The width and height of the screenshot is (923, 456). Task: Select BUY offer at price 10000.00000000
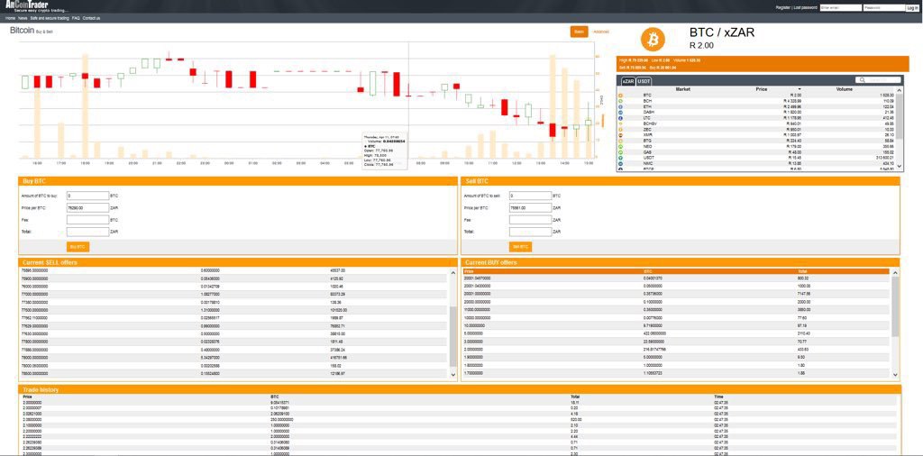coord(677,318)
